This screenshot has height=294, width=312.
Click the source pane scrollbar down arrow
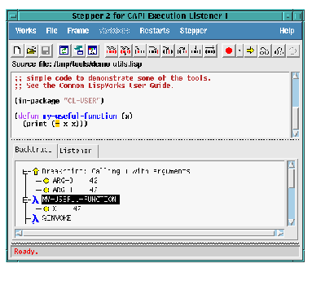pyautogui.click(x=295, y=134)
